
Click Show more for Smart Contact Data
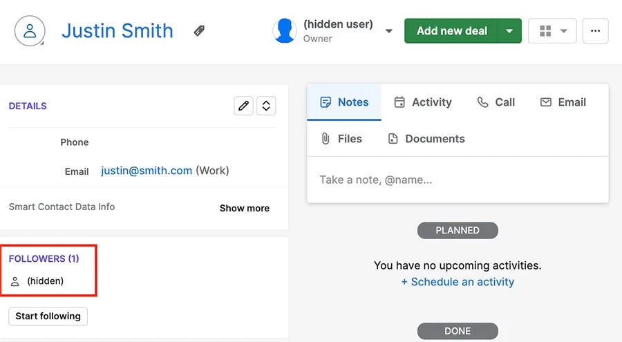coord(245,208)
